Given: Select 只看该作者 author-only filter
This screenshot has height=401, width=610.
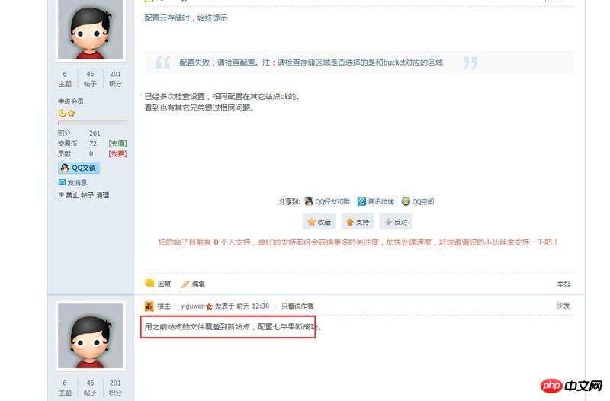Looking at the screenshot, I should point(297,306).
